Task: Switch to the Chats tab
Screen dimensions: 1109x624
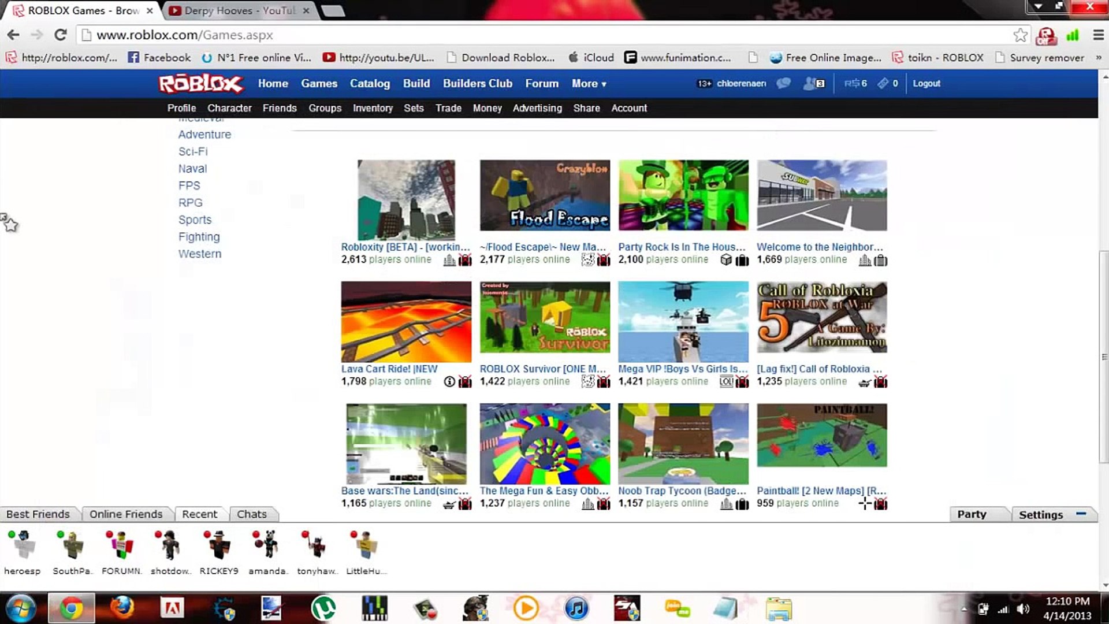Action: click(251, 514)
